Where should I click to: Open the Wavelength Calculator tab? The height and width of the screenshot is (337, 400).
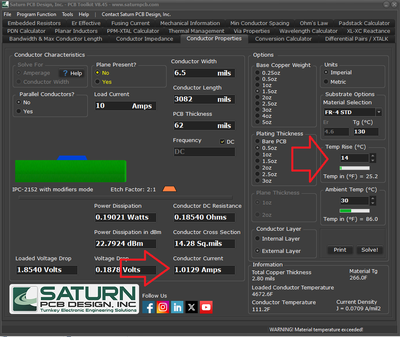click(x=308, y=31)
